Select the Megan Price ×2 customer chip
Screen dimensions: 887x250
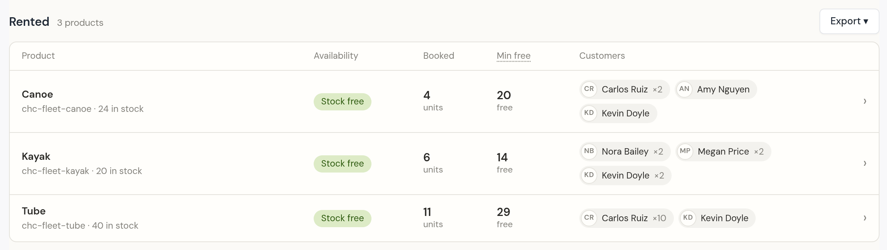(x=723, y=152)
